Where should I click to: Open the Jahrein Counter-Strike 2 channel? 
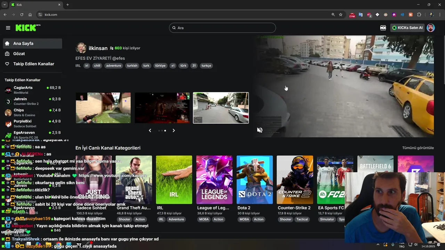[x=33, y=101]
